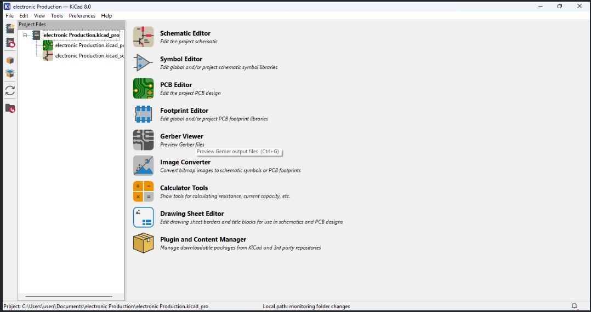Click 'Edit the project PCB design' description
Viewport: 591px width, 312px height.
pos(190,93)
